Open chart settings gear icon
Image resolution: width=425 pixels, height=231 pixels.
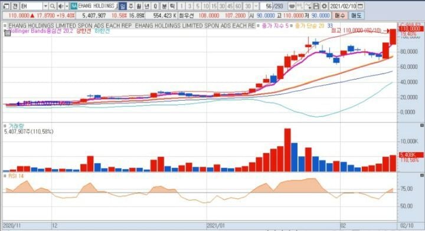(324, 6)
